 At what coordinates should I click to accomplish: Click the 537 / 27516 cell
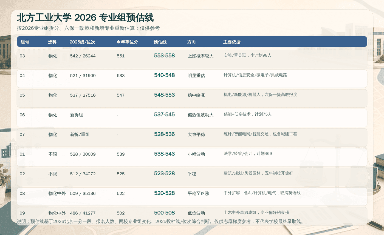click(83, 95)
